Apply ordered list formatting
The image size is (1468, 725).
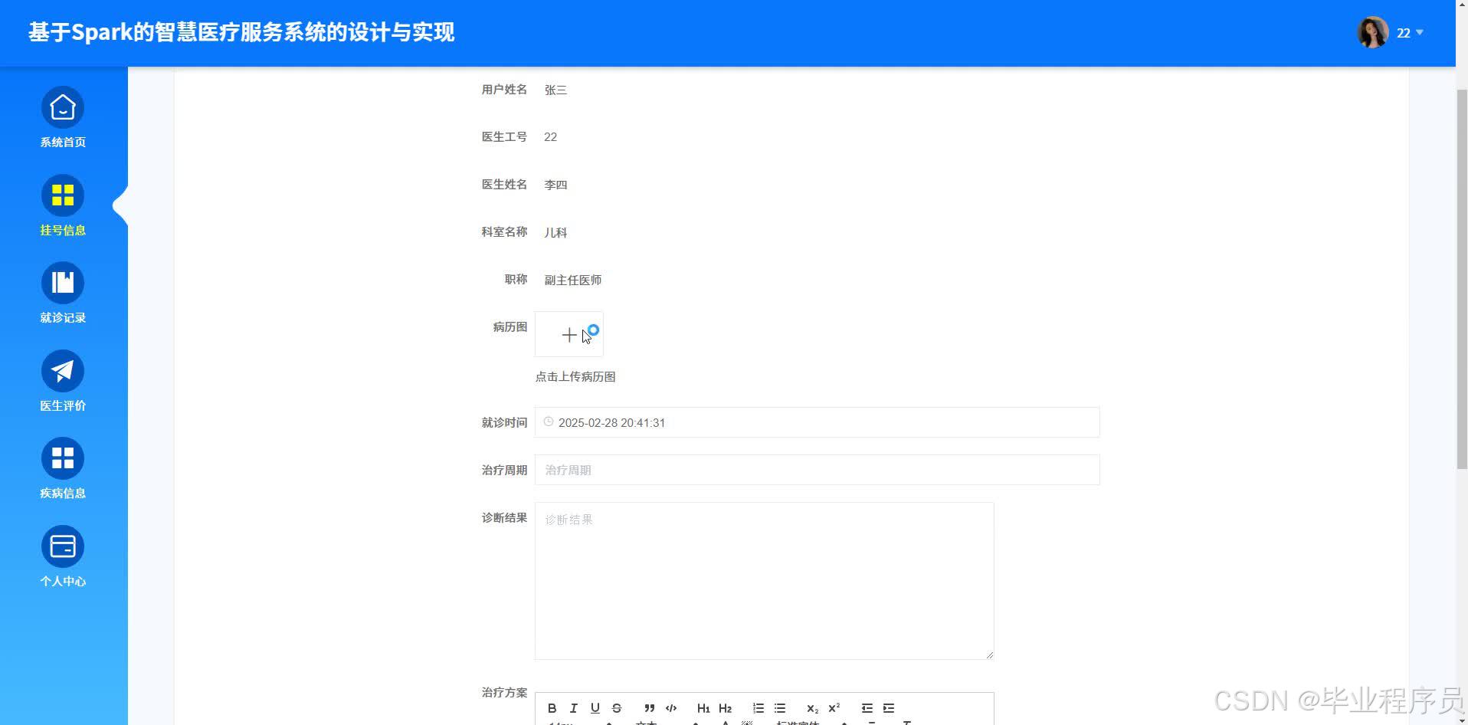click(759, 707)
